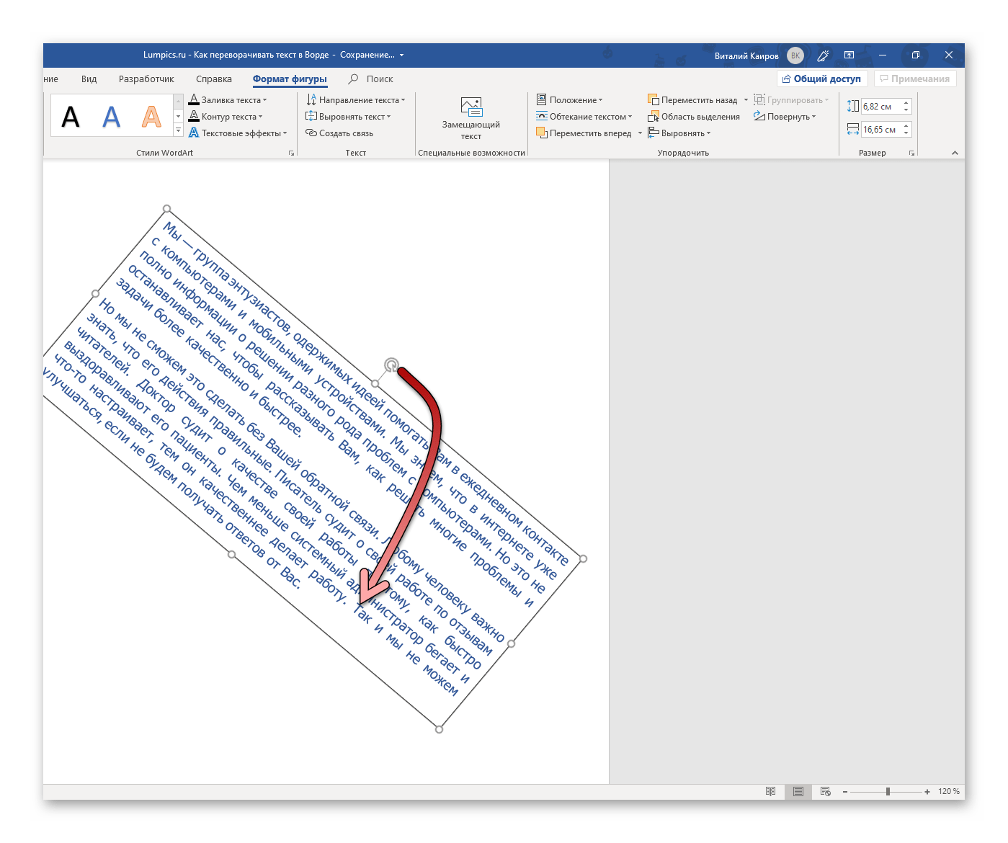Viewport: 1008px width, 843px height.
Task: Collapse the ribbon using the arrow
Action: 955,153
